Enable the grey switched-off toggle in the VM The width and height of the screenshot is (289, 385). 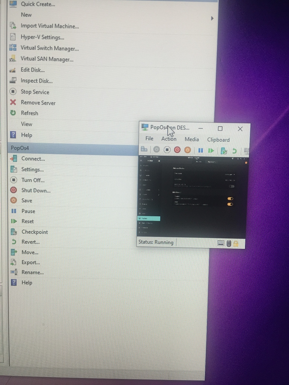pyautogui.click(x=231, y=186)
